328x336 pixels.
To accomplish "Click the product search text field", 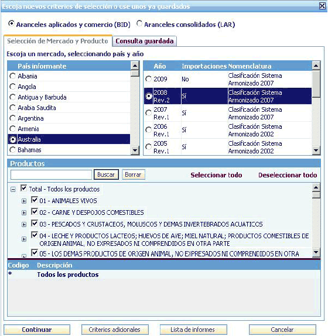I will (x=51, y=174).
